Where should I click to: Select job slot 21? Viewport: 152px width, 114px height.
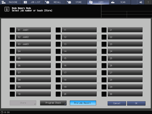point(125,30)
